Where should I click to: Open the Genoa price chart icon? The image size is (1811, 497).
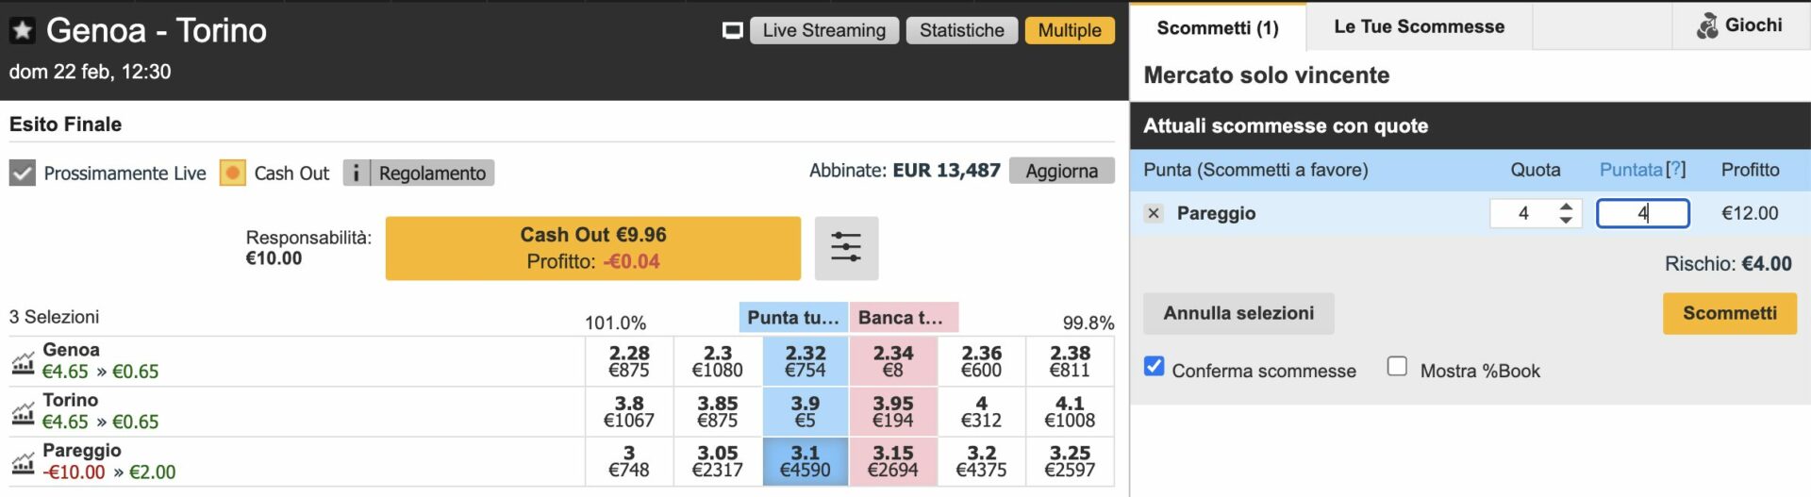pos(23,362)
